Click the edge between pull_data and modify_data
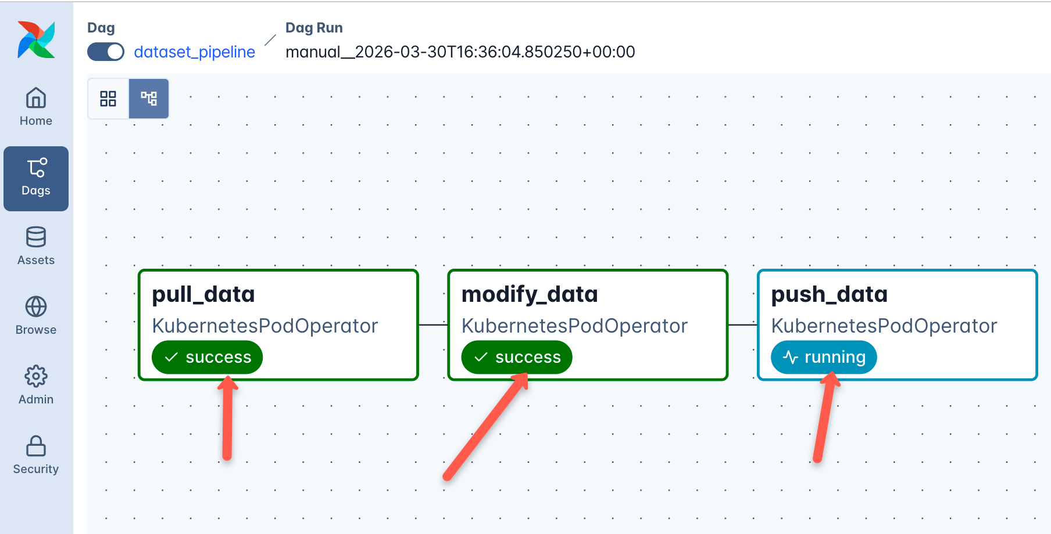Viewport: 1051px width, 534px height. (433, 325)
